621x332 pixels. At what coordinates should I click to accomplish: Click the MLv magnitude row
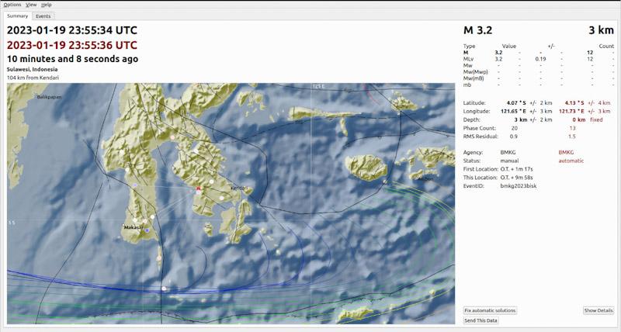tap(538, 59)
